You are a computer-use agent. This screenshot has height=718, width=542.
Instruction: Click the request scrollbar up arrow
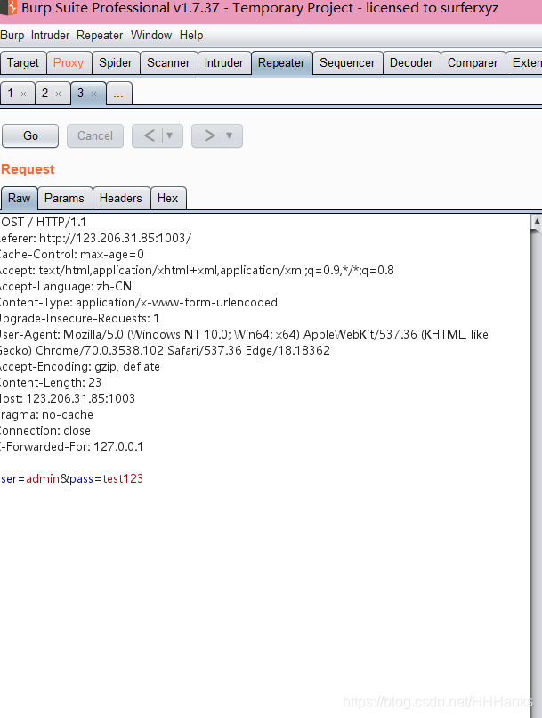point(537,222)
